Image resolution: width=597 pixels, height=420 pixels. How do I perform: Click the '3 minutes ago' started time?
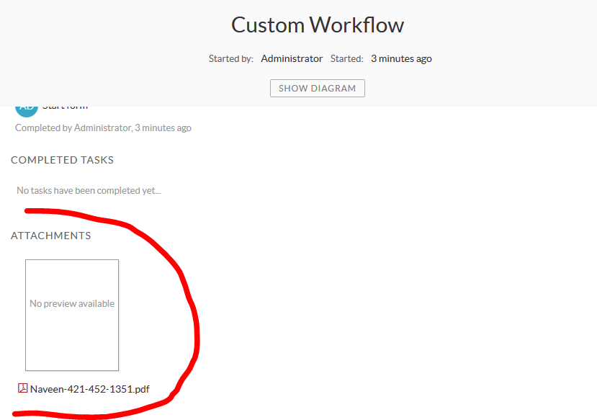[x=401, y=58]
